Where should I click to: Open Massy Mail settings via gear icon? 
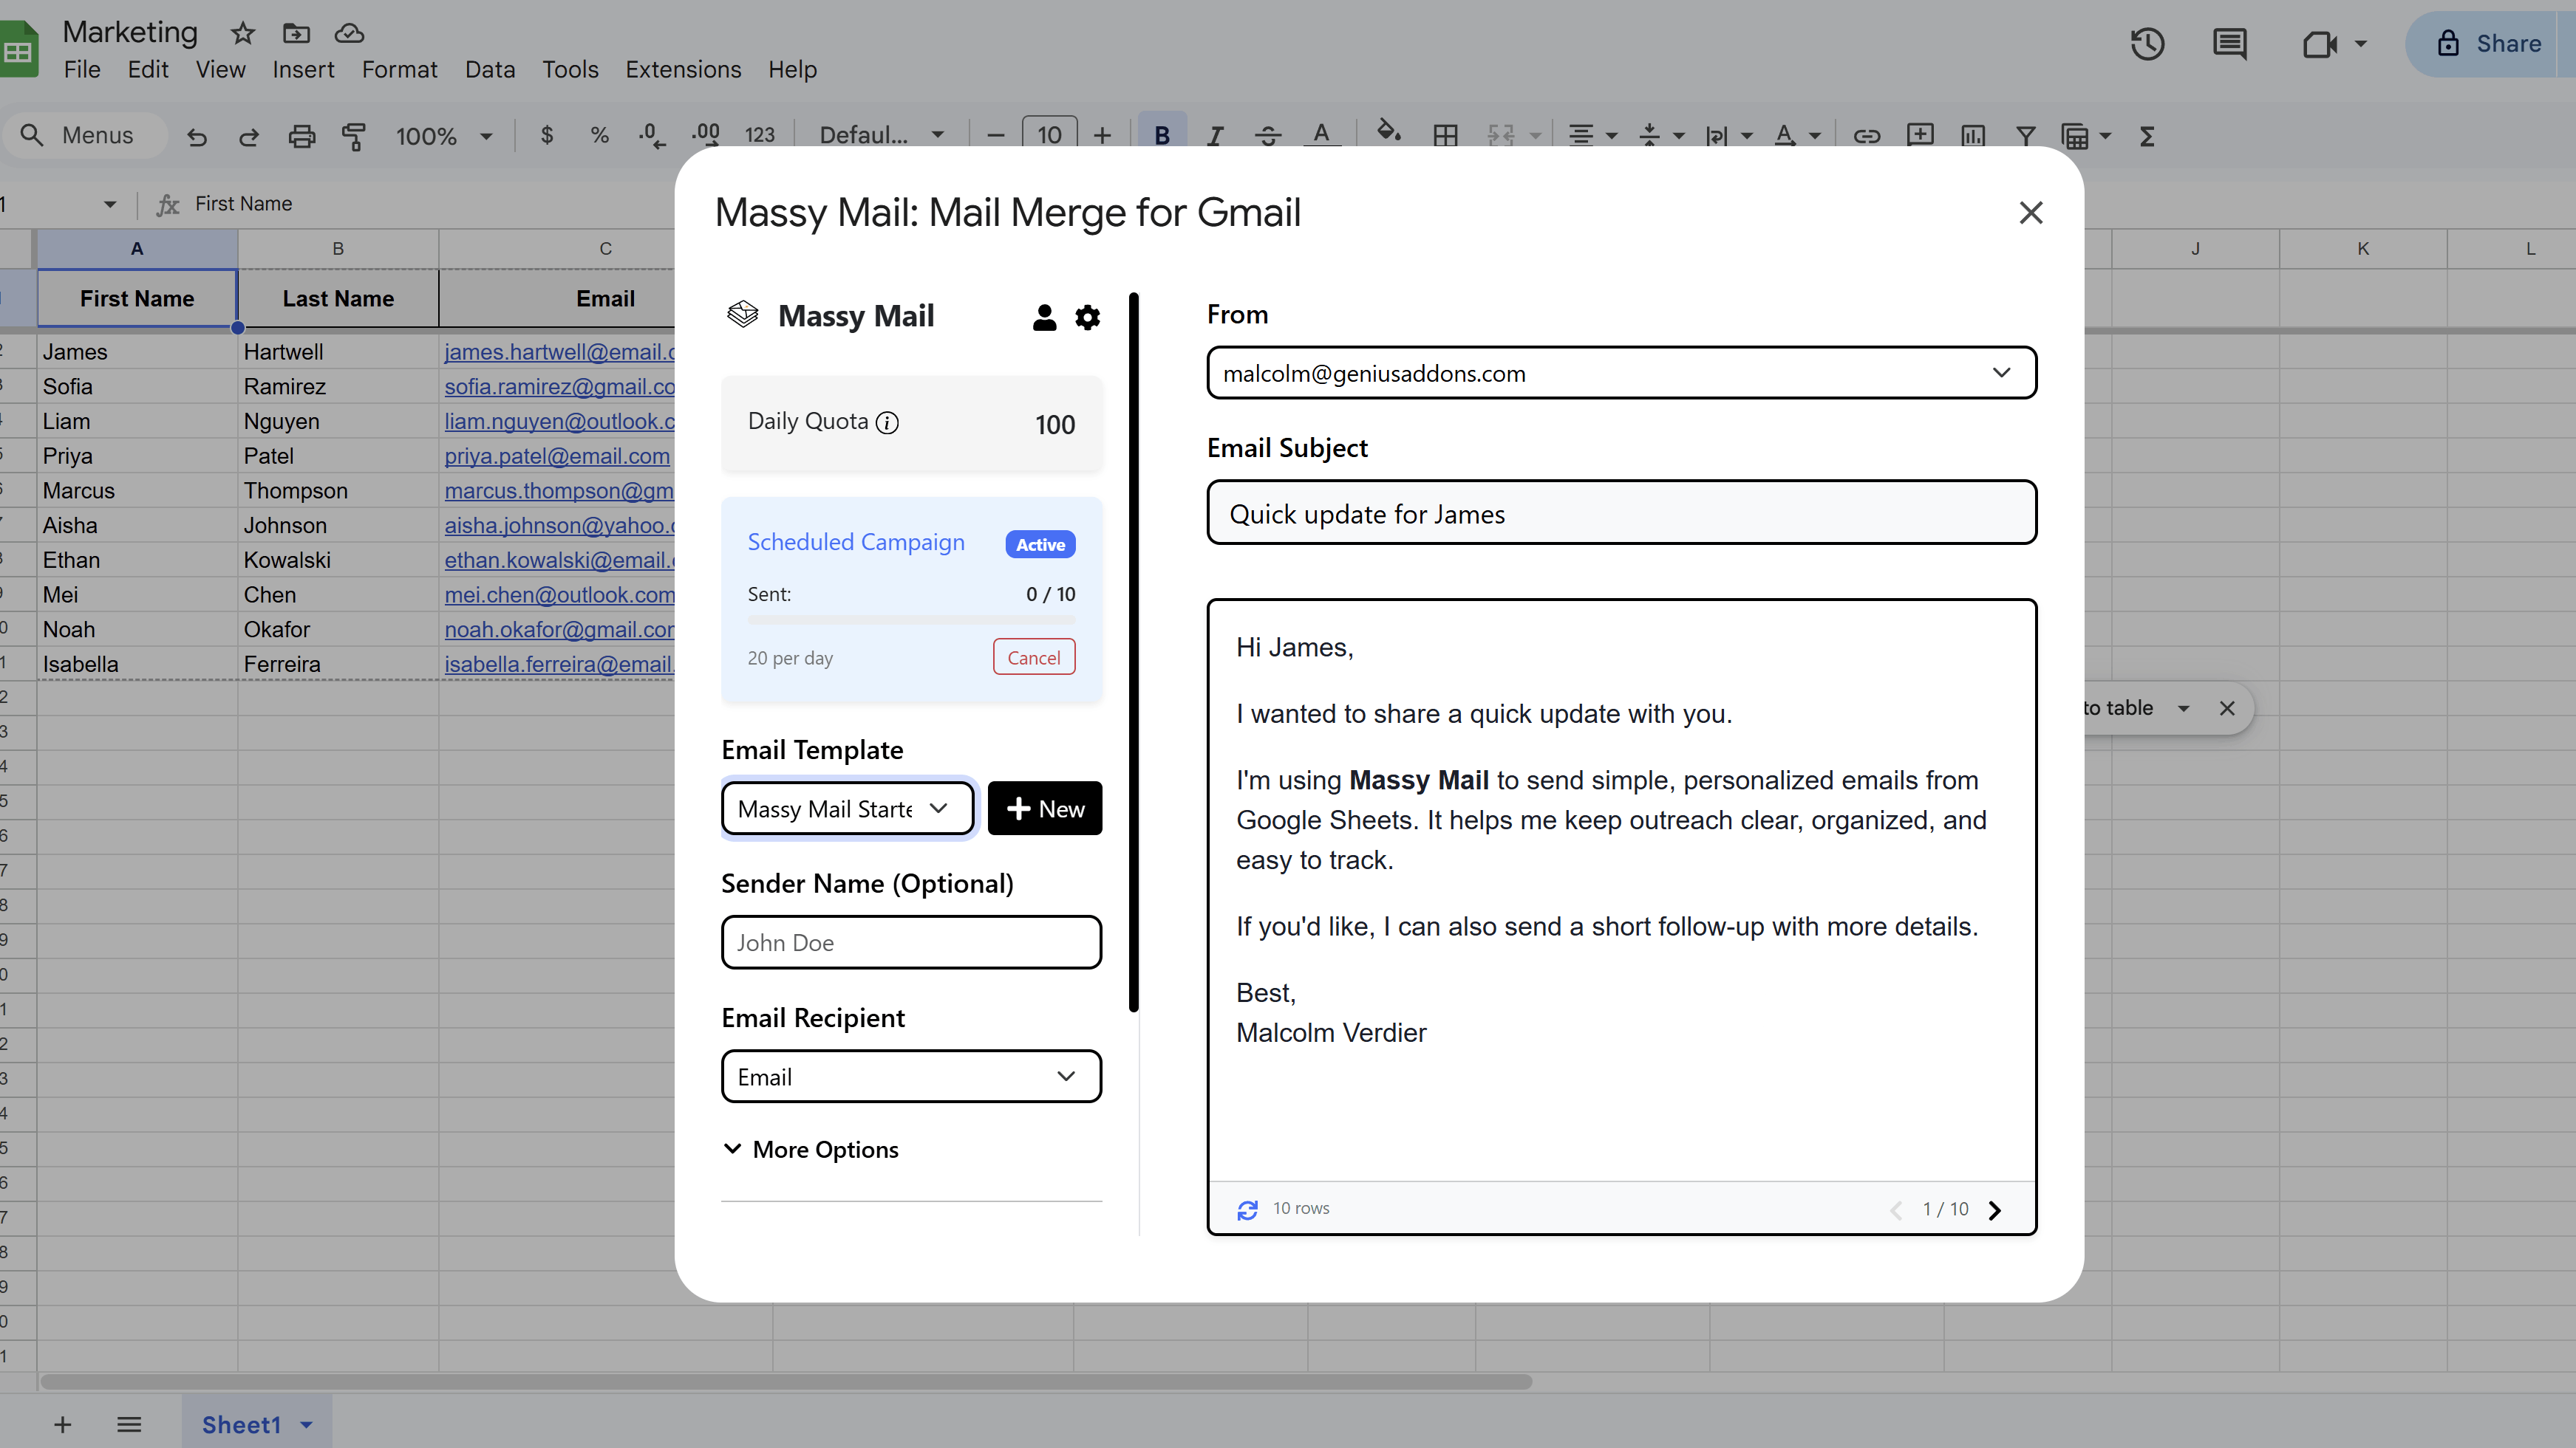point(1087,317)
